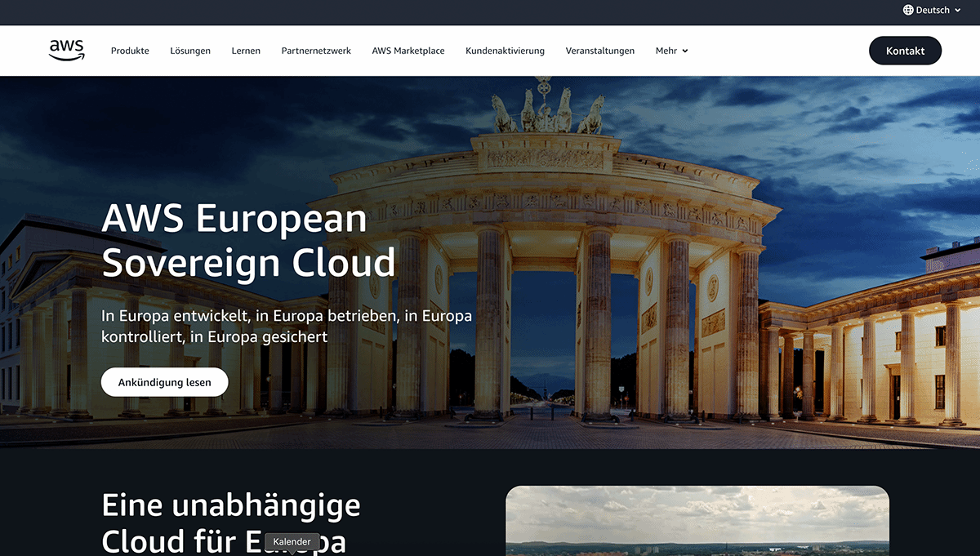Click the Ankündigung lesen button

(x=164, y=381)
